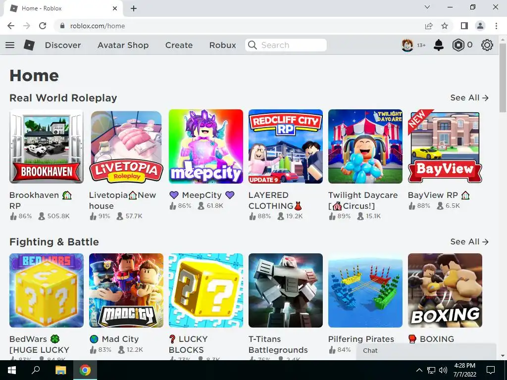
Task: Open the MeepCity game title link
Action: click(x=202, y=195)
